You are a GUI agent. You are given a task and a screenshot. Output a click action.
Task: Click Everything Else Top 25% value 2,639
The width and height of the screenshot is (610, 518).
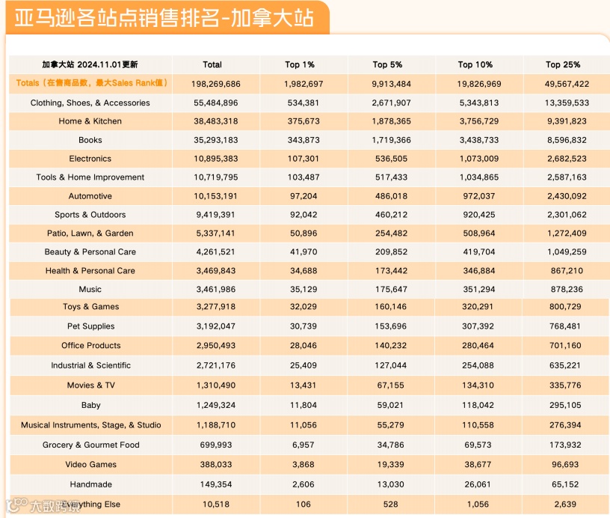565,504
